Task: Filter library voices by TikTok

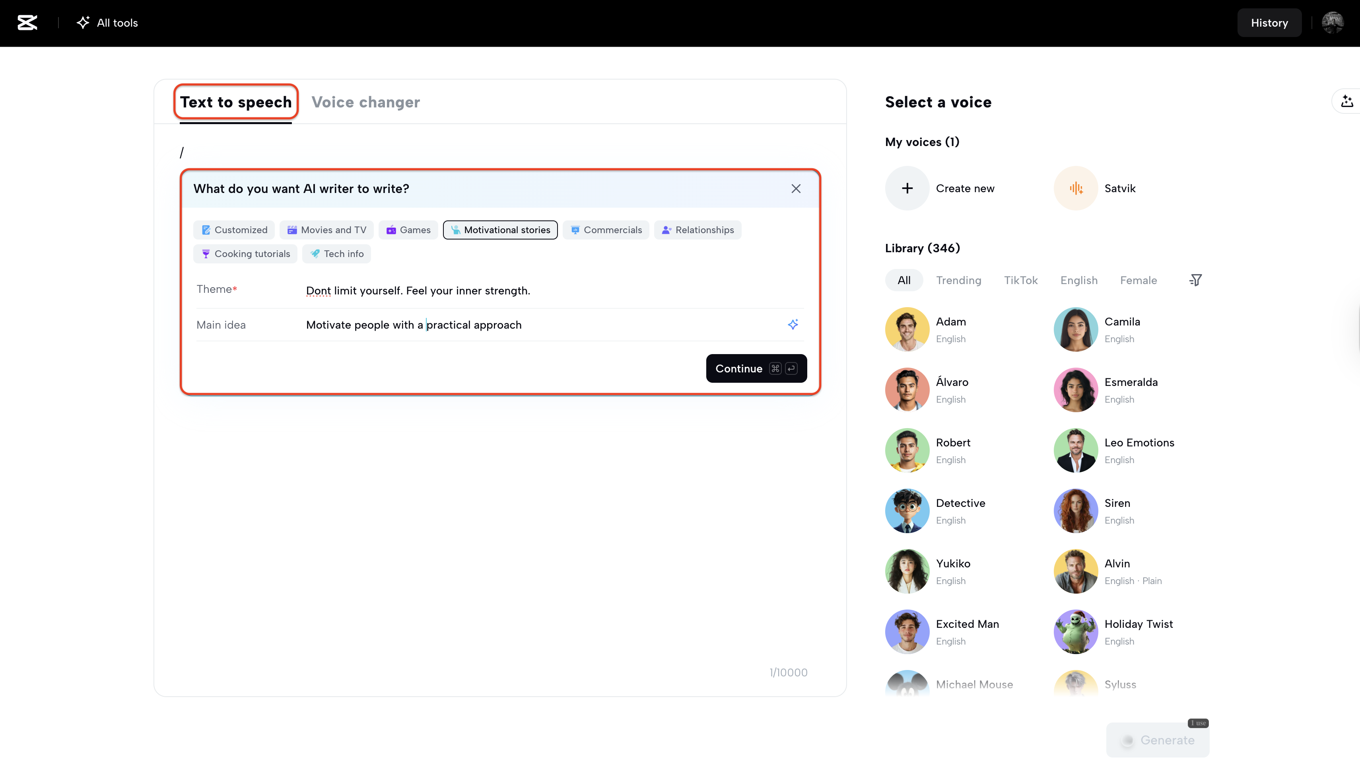Action: 1021,280
